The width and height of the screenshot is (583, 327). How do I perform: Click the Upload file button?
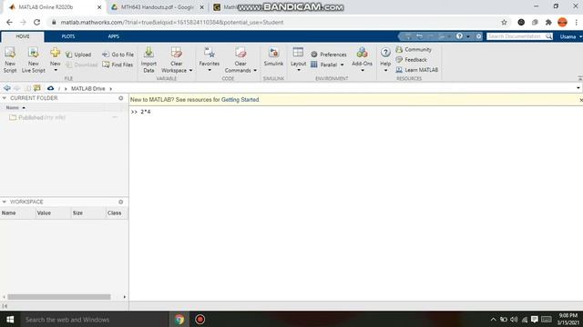pyautogui.click(x=78, y=54)
